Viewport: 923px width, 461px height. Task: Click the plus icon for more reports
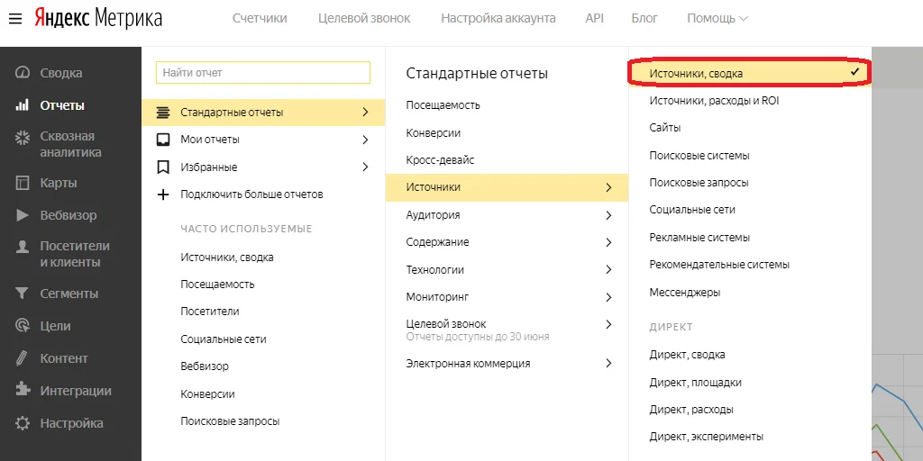(163, 194)
